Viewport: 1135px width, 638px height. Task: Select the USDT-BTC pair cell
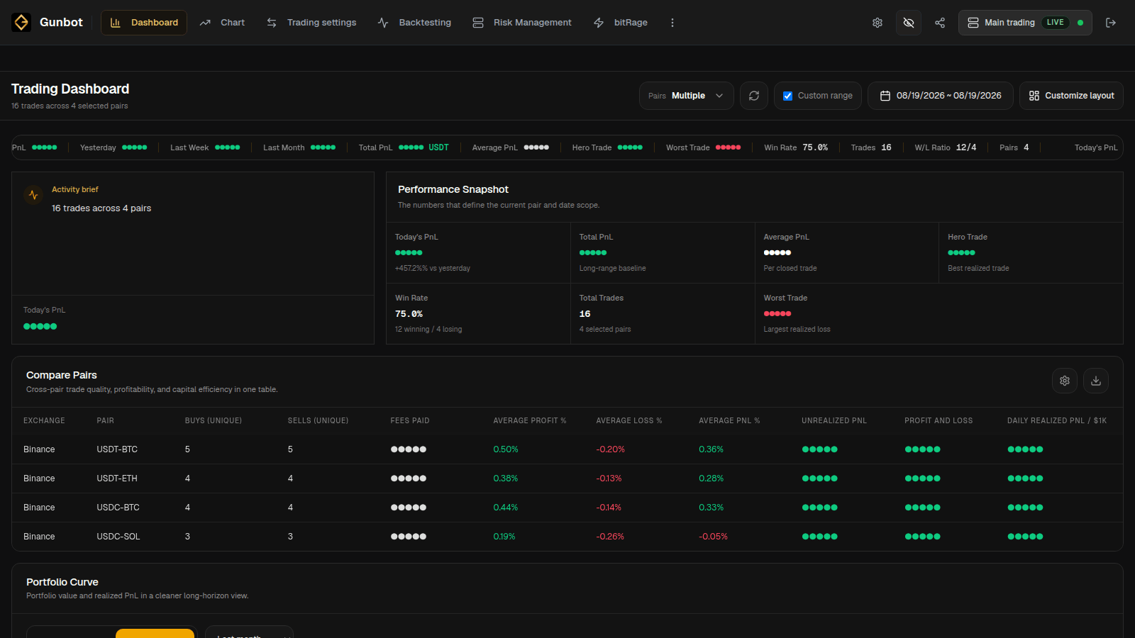pos(117,449)
